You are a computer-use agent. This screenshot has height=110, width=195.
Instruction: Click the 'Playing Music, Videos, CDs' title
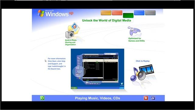(97, 98)
